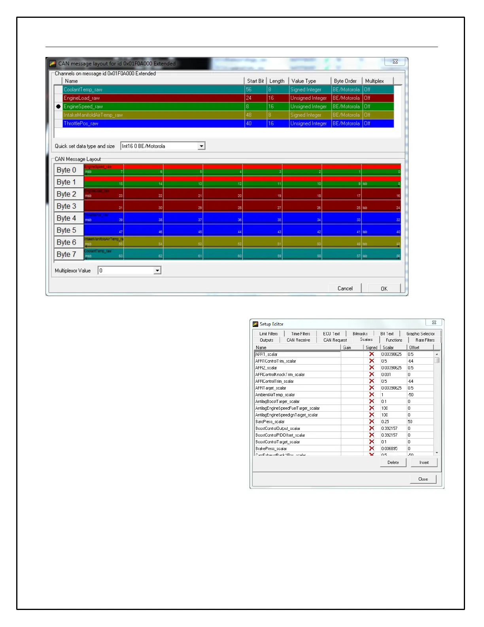Image resolution: width=484 pixels, height=627 pixels.
Task: Click red X in BaroPress_scalar row
Action: tap(371, 422)
